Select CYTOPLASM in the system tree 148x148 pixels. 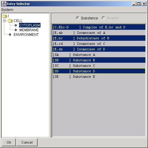[x=30, y=25]
